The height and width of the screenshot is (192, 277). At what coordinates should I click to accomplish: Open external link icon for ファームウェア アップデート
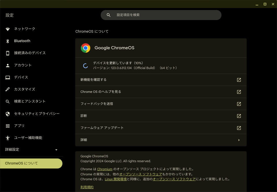(239, 128)
